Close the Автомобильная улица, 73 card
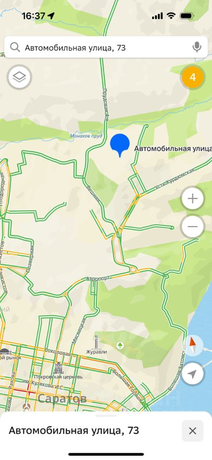Image resolution: width=212 pixels, height=460 pixels. [192, 431]
